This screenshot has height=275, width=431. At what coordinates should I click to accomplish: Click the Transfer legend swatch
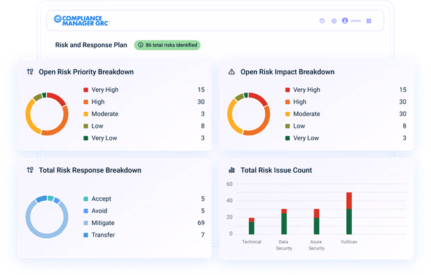[86, 235]
